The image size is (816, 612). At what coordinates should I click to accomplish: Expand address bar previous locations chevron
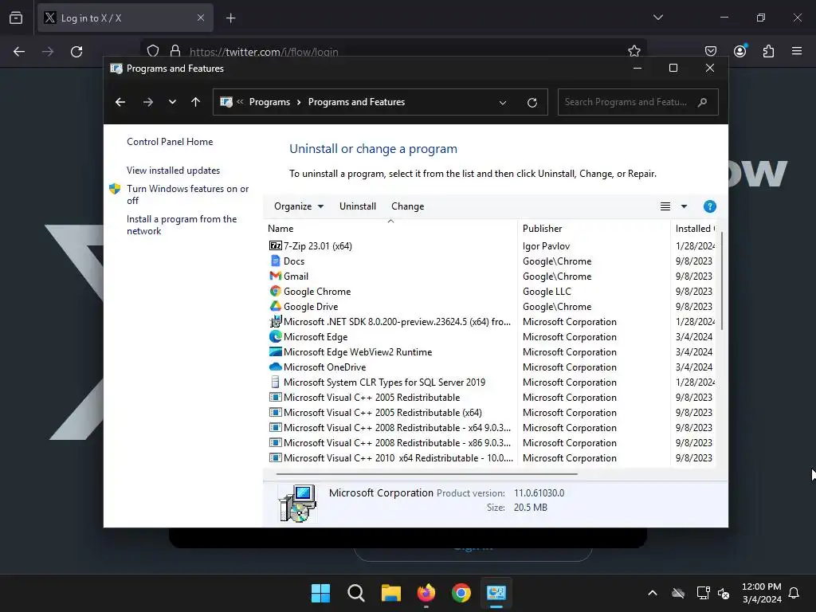[503, 103]
